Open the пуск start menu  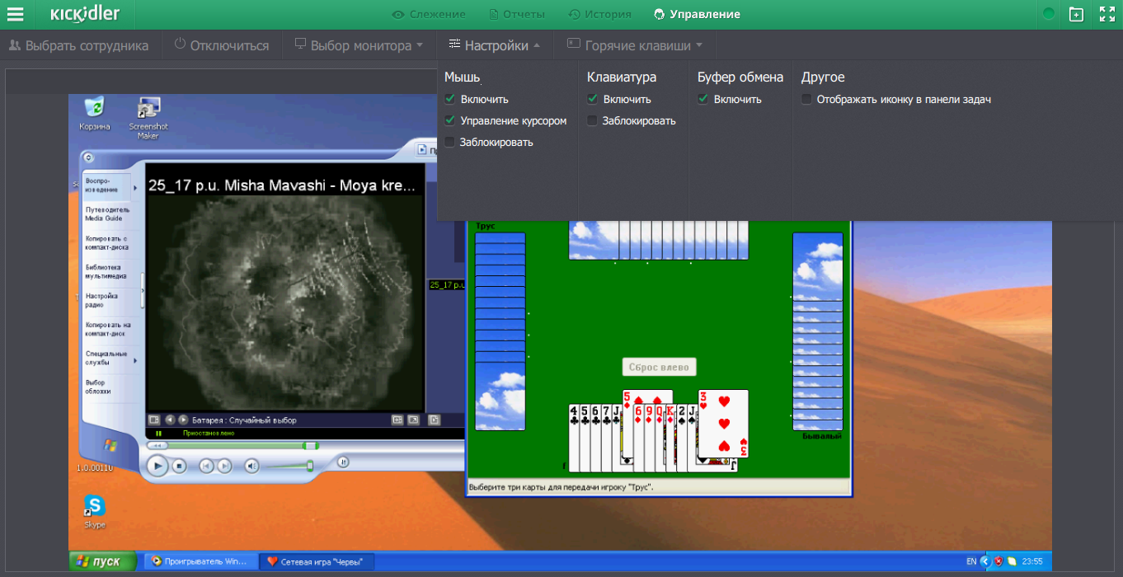[102, 561]
